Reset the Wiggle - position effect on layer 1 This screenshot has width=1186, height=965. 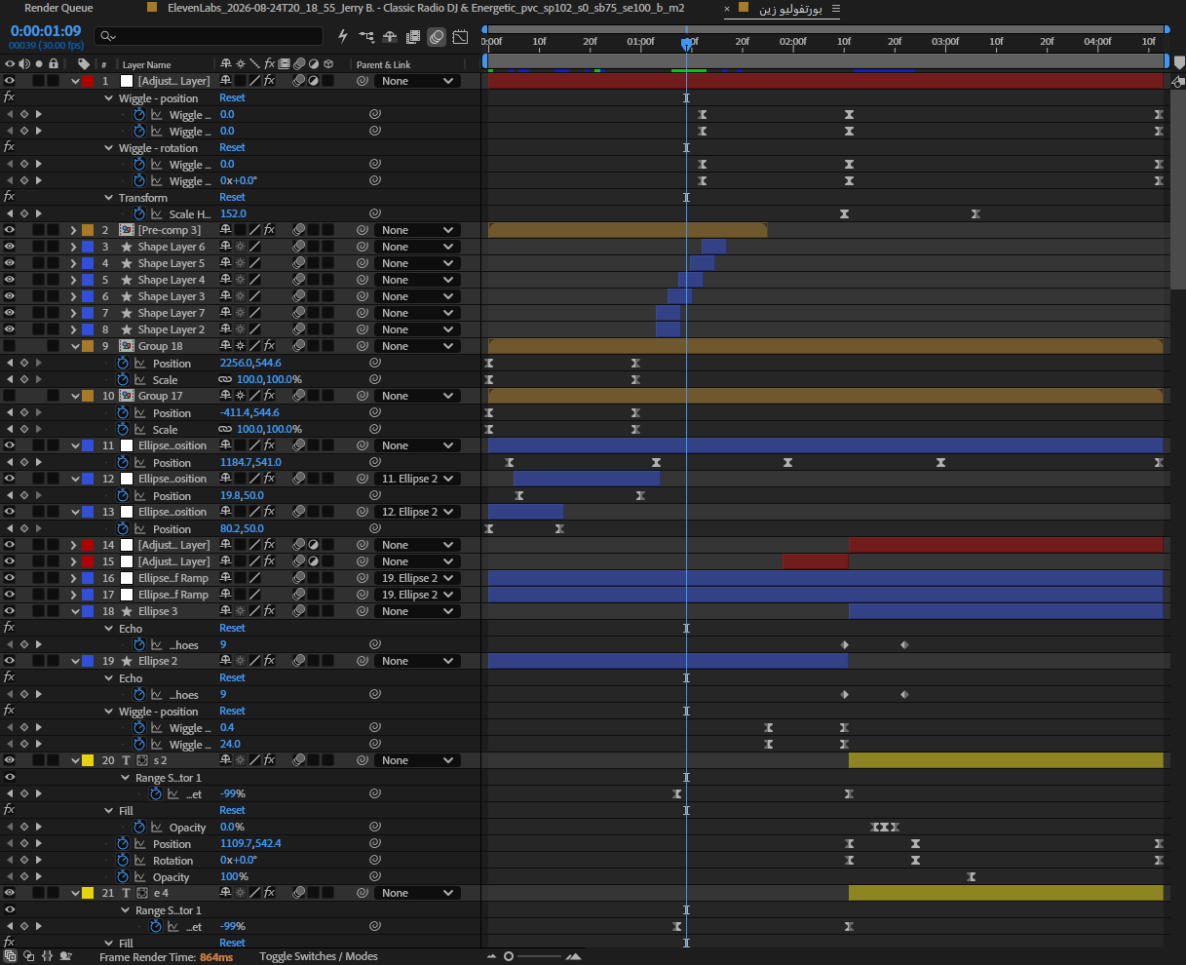(232, 97)
